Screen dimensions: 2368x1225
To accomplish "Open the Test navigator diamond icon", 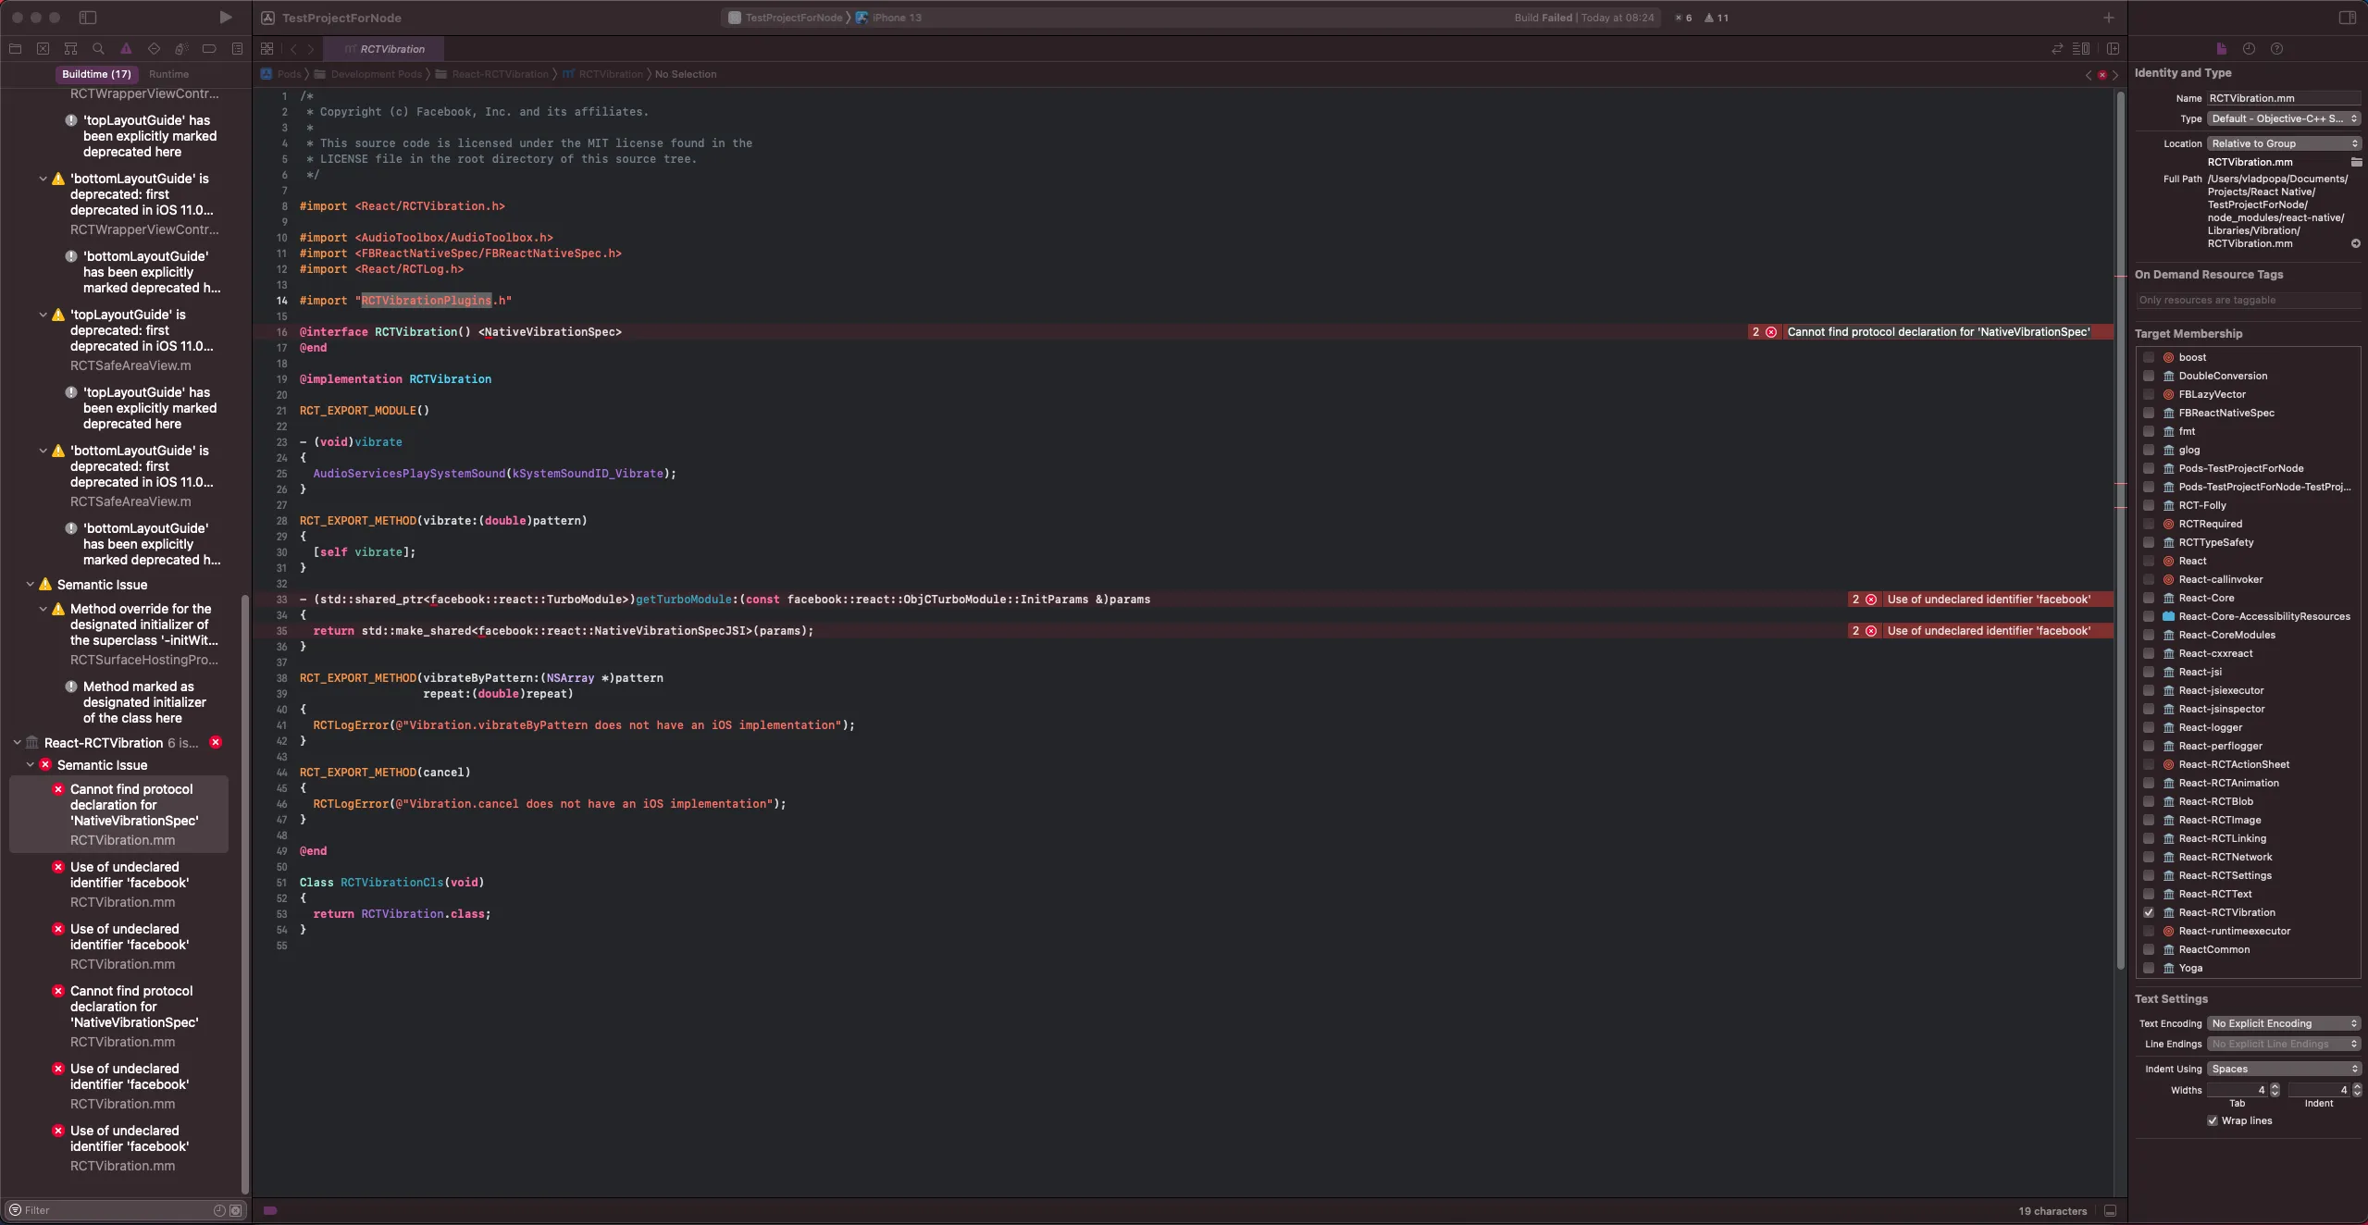I will tap(154, 49).
